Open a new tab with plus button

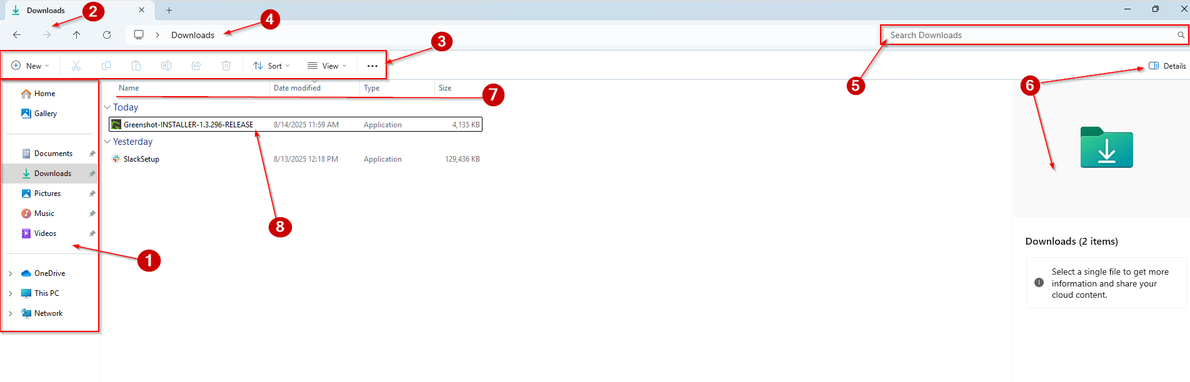click(x=169, y=10)
